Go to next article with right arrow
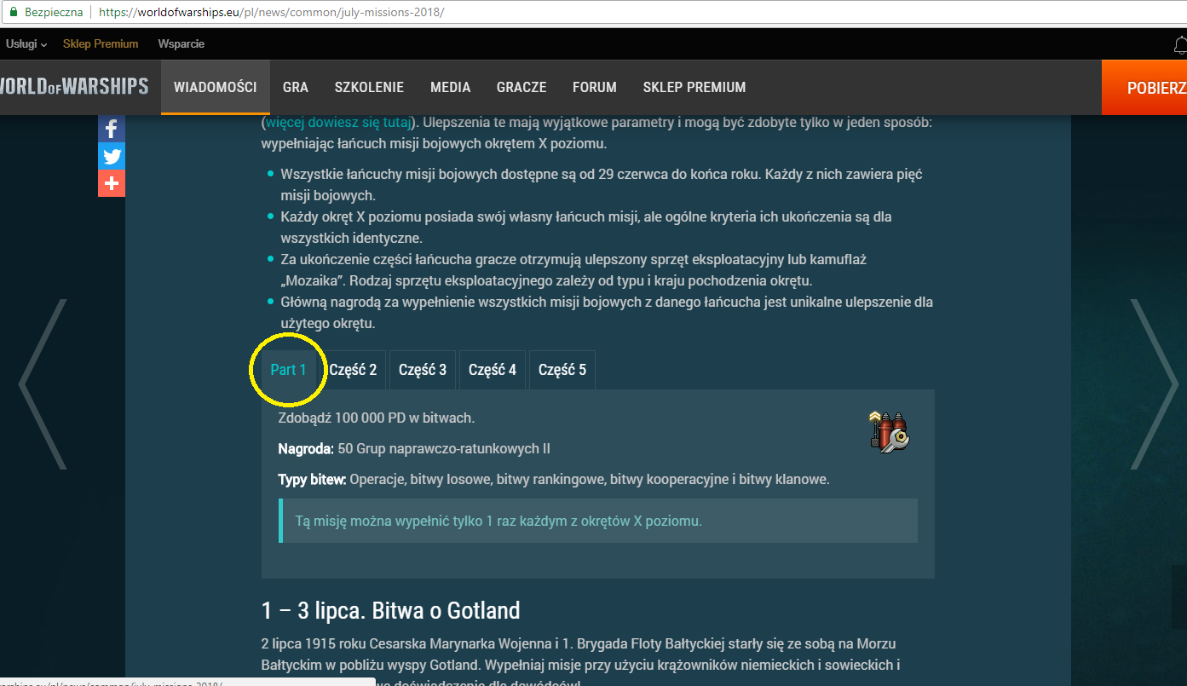This screenshot has width=1187, height=686. 1154,383
